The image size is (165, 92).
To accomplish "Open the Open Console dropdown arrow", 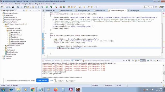I will [x=158, y=61].
